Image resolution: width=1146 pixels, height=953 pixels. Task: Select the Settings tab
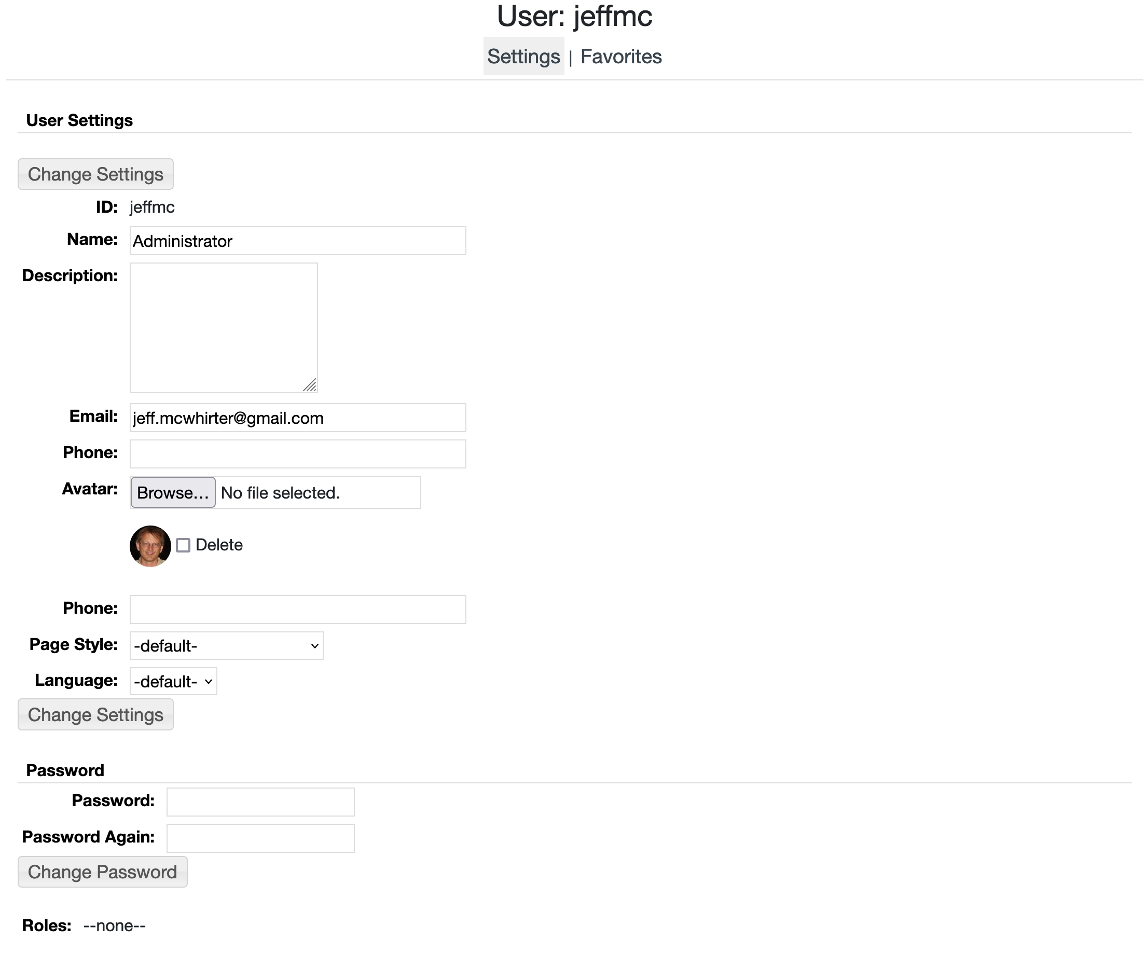coord(523,56)
